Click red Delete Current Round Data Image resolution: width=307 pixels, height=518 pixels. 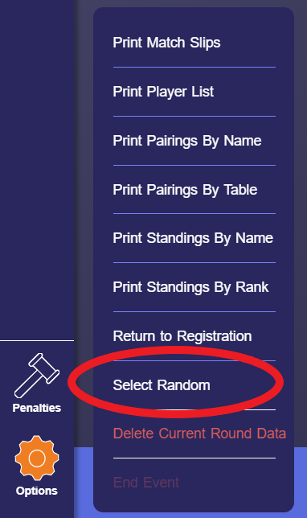tap(199, 434)
